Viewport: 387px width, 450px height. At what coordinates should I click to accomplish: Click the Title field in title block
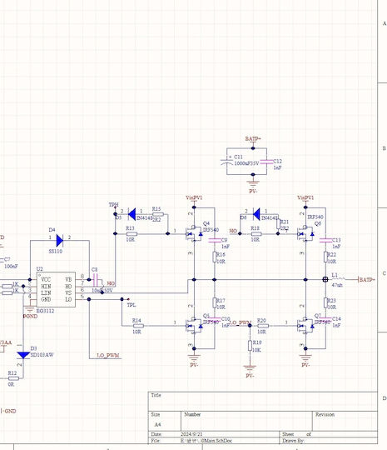[263, 401]
